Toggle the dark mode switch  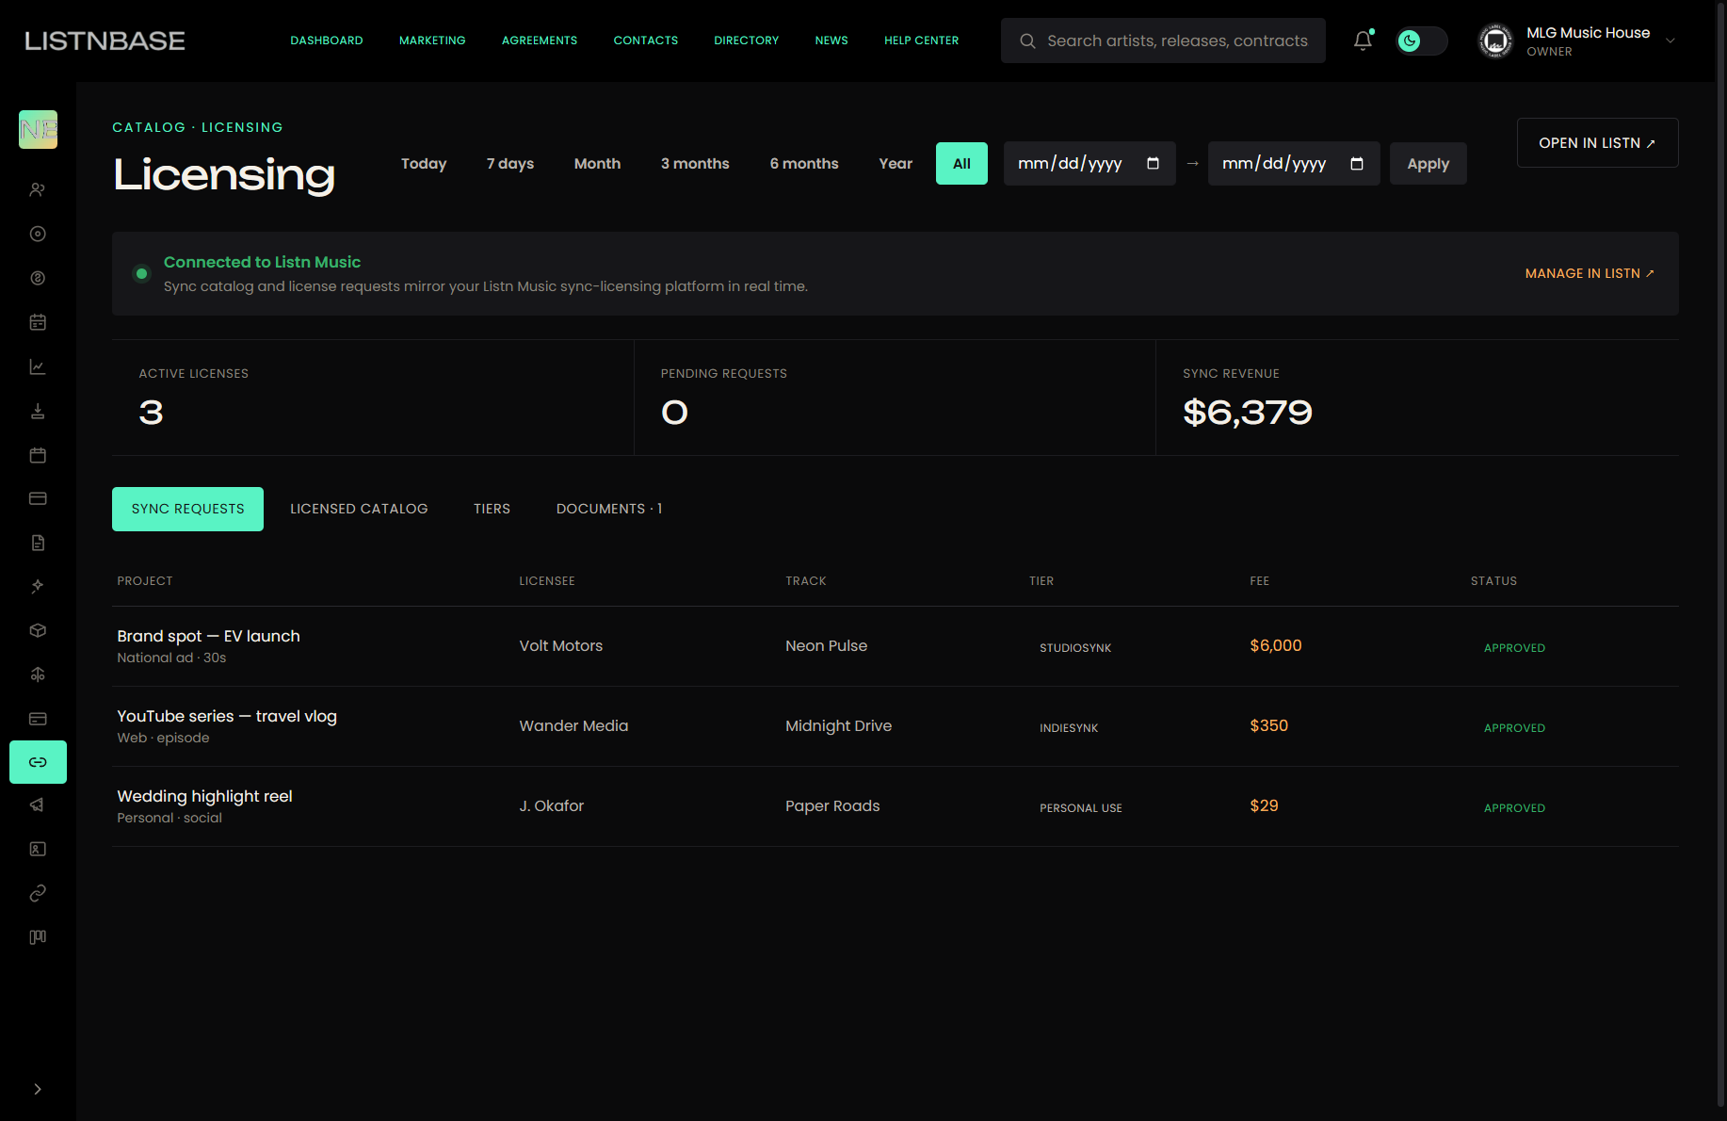1421,41
